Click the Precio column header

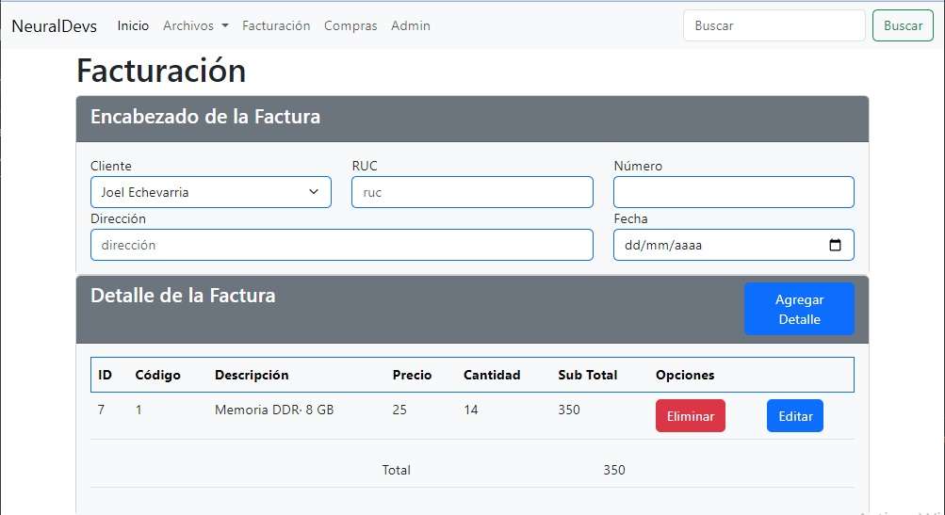coord(413,375)
